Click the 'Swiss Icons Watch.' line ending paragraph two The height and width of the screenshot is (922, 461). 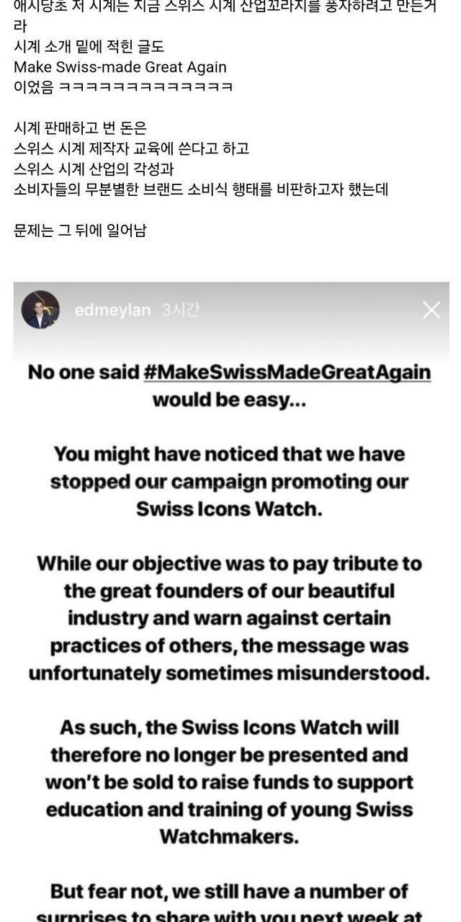click(x=229, y=509)
